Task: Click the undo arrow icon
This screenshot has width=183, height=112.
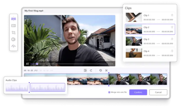Action: [x=85, y=70]
